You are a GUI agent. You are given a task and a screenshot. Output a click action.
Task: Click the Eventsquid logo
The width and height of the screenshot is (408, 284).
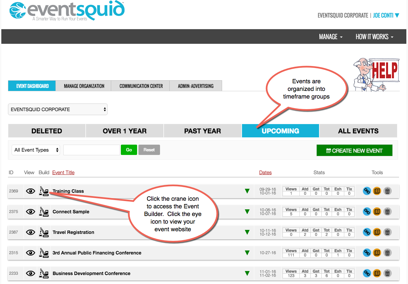click(67, 11)
